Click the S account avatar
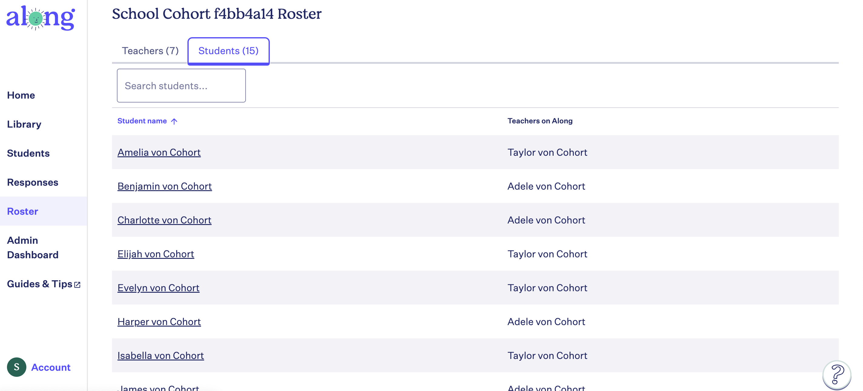Viewport: 863px width, 391px height. point(16,367)
